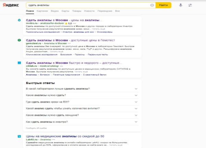Switch to the Картинки tab
This screenshot has height=148, width=206.
[42, 11]
